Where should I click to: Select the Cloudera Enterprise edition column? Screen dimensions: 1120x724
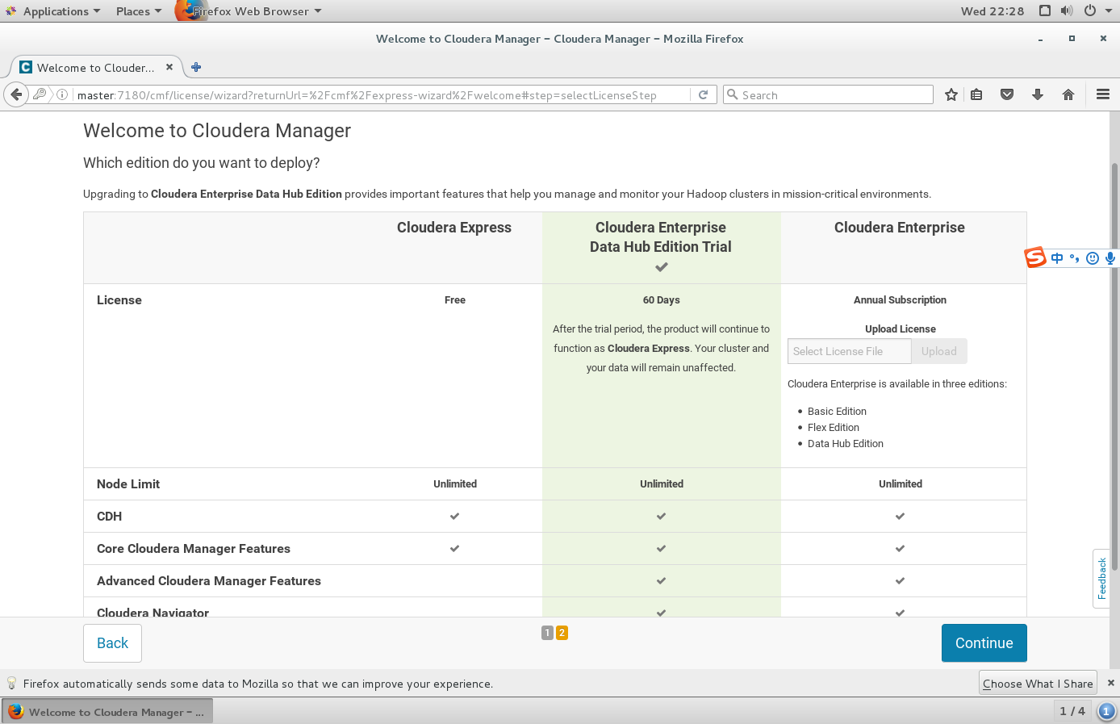click(x=900, y=228)
